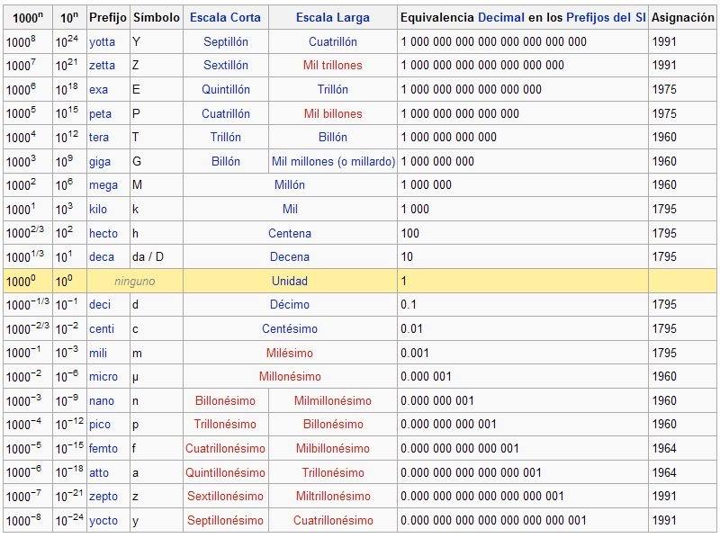Screen dimensions: 720x538
Task: Click the Septillonésimo link
Action: coord(225,521)
